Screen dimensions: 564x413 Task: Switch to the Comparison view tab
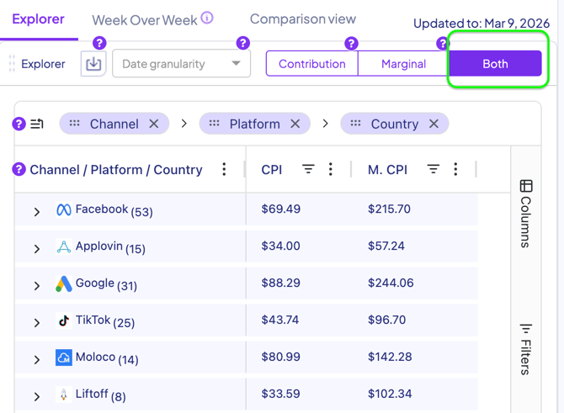pos(302,19)
